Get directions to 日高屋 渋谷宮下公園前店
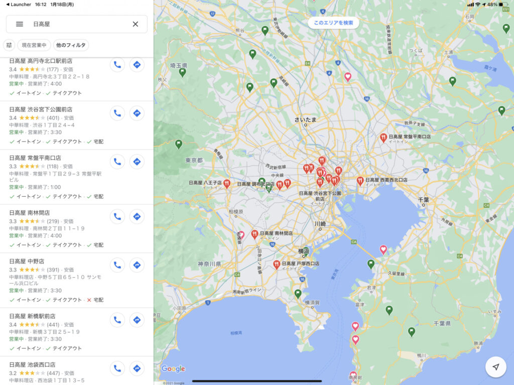The height and width of the screenshot is (385, 514). (137, 113)
